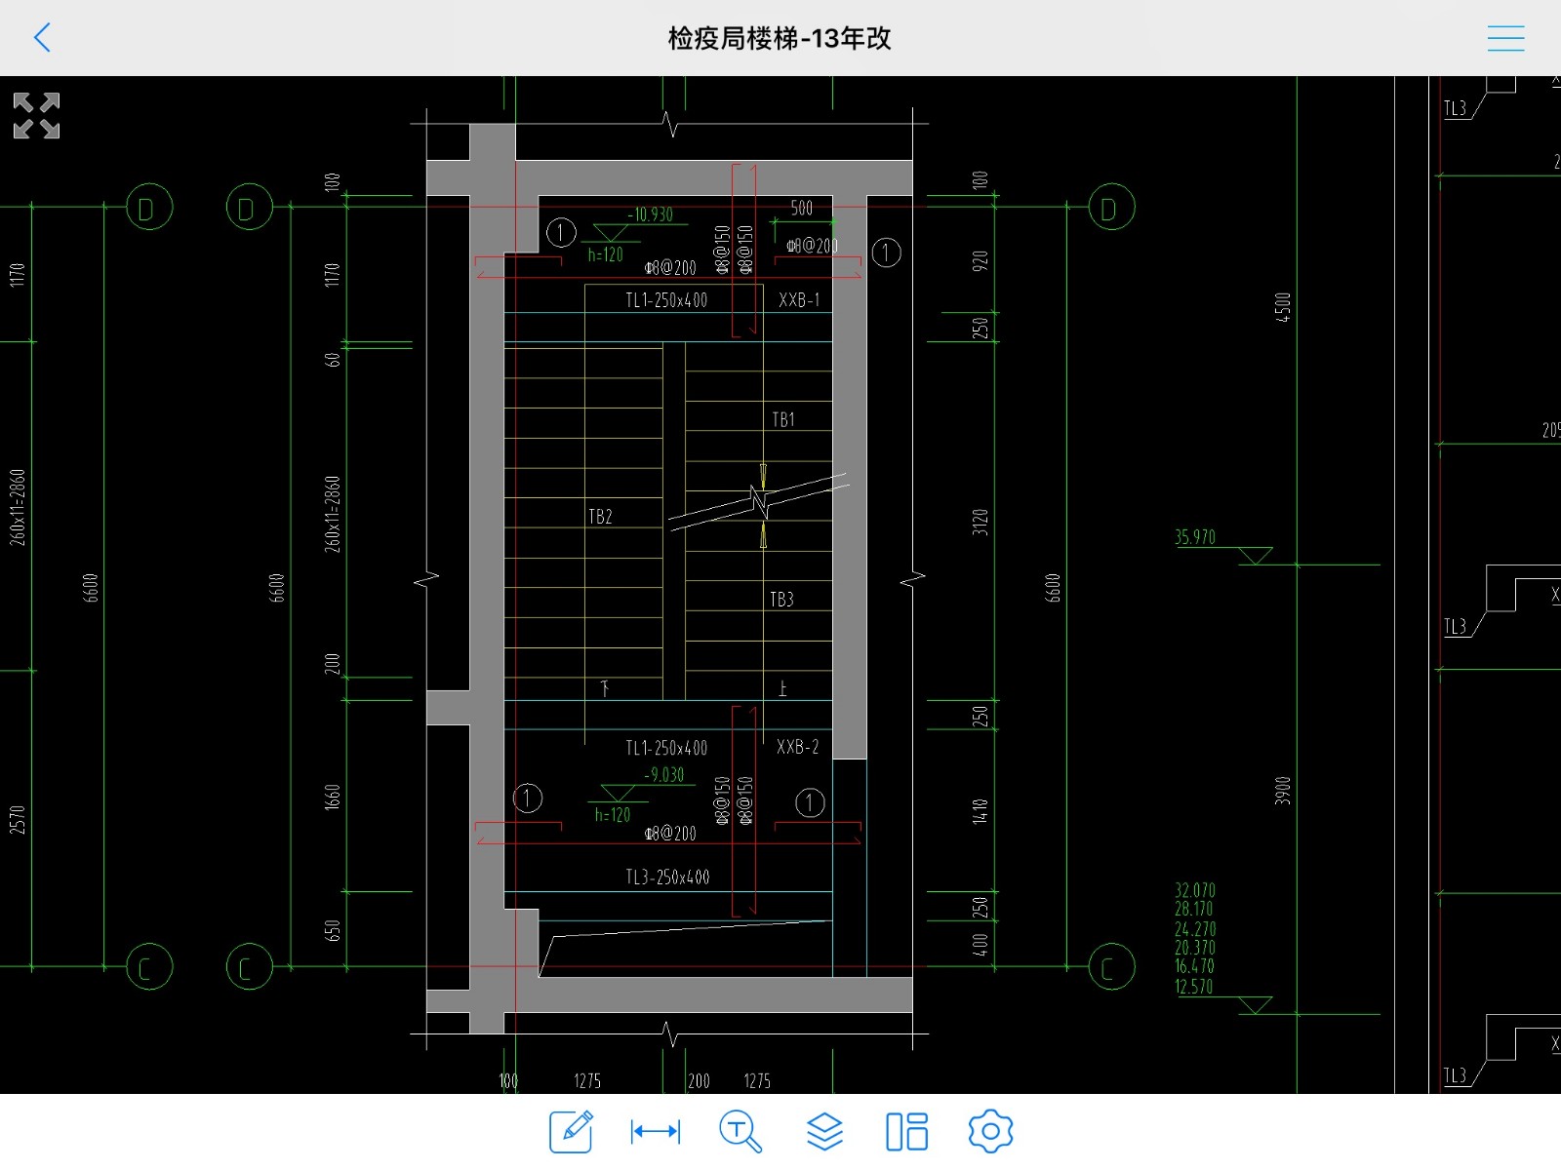This screenshot has height=1170, width=1561.
Task: Select the TL3-250x400 beam label
Action: click(667, 877)
